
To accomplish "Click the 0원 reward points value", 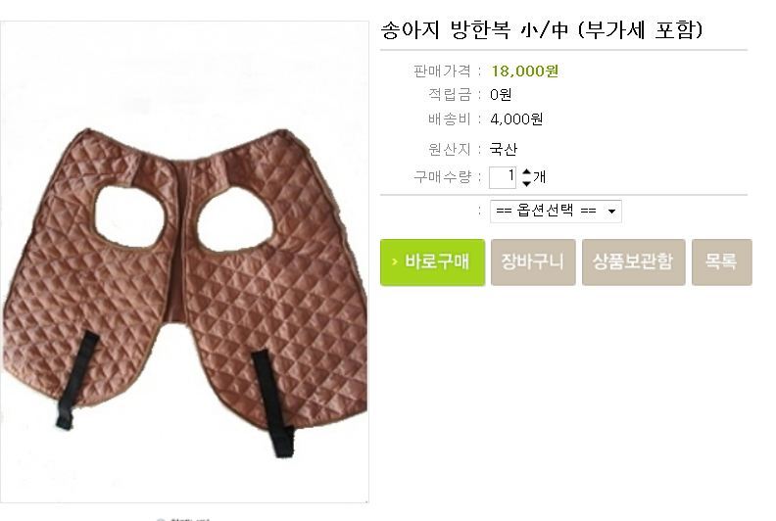I will click(x=501, y=94).
